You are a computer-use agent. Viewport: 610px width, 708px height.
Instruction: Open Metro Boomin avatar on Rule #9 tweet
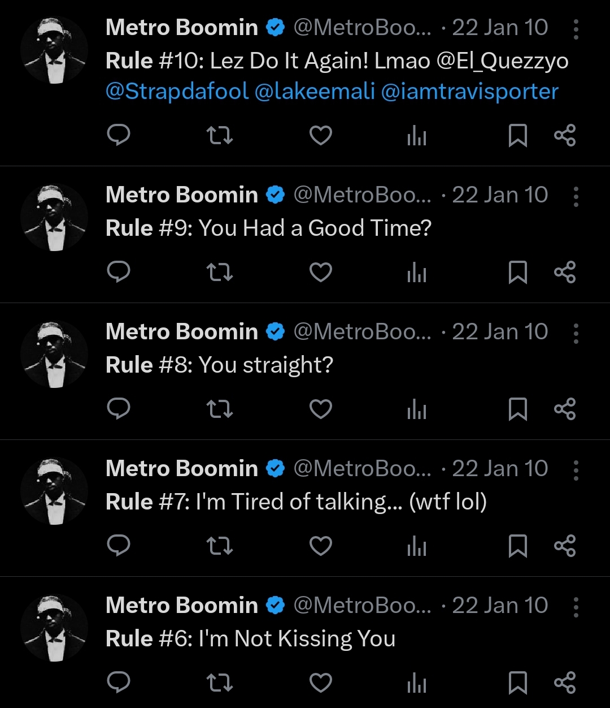54,218
